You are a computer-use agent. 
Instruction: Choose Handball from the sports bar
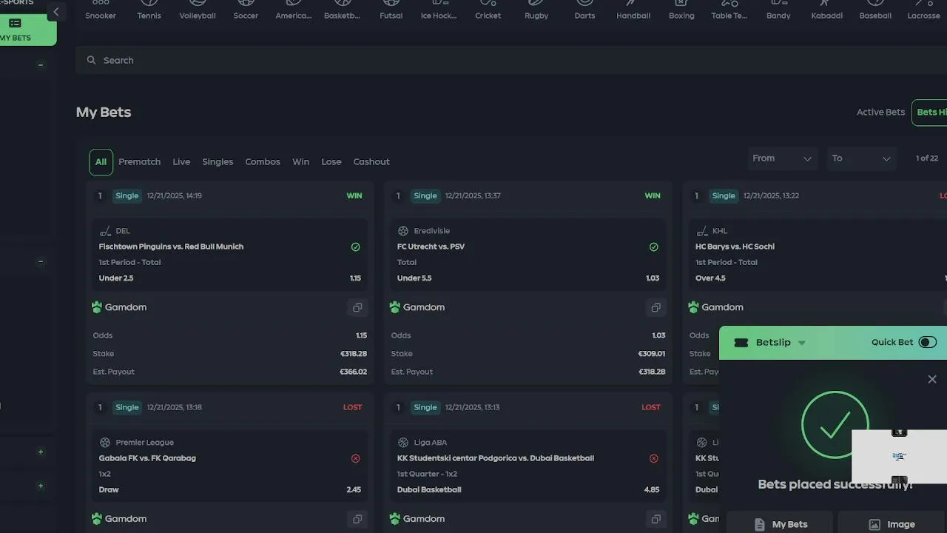[633, 10]
